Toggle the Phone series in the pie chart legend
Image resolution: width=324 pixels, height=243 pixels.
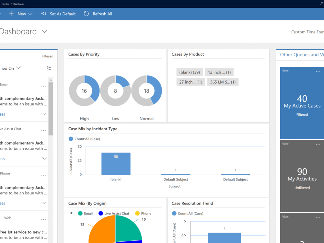coord(143,213)
